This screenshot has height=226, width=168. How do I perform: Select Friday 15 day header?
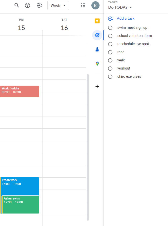click(21, 28)
